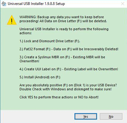Click the 'will be deleted' text in the warning
127x123 pixels.
coord(95,21)
